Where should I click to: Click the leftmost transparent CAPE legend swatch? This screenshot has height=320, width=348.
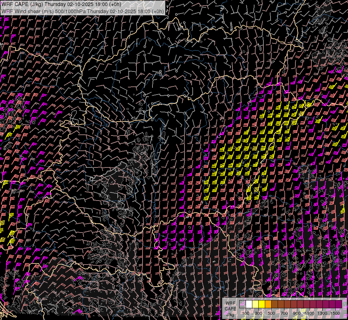coord(242,304)
